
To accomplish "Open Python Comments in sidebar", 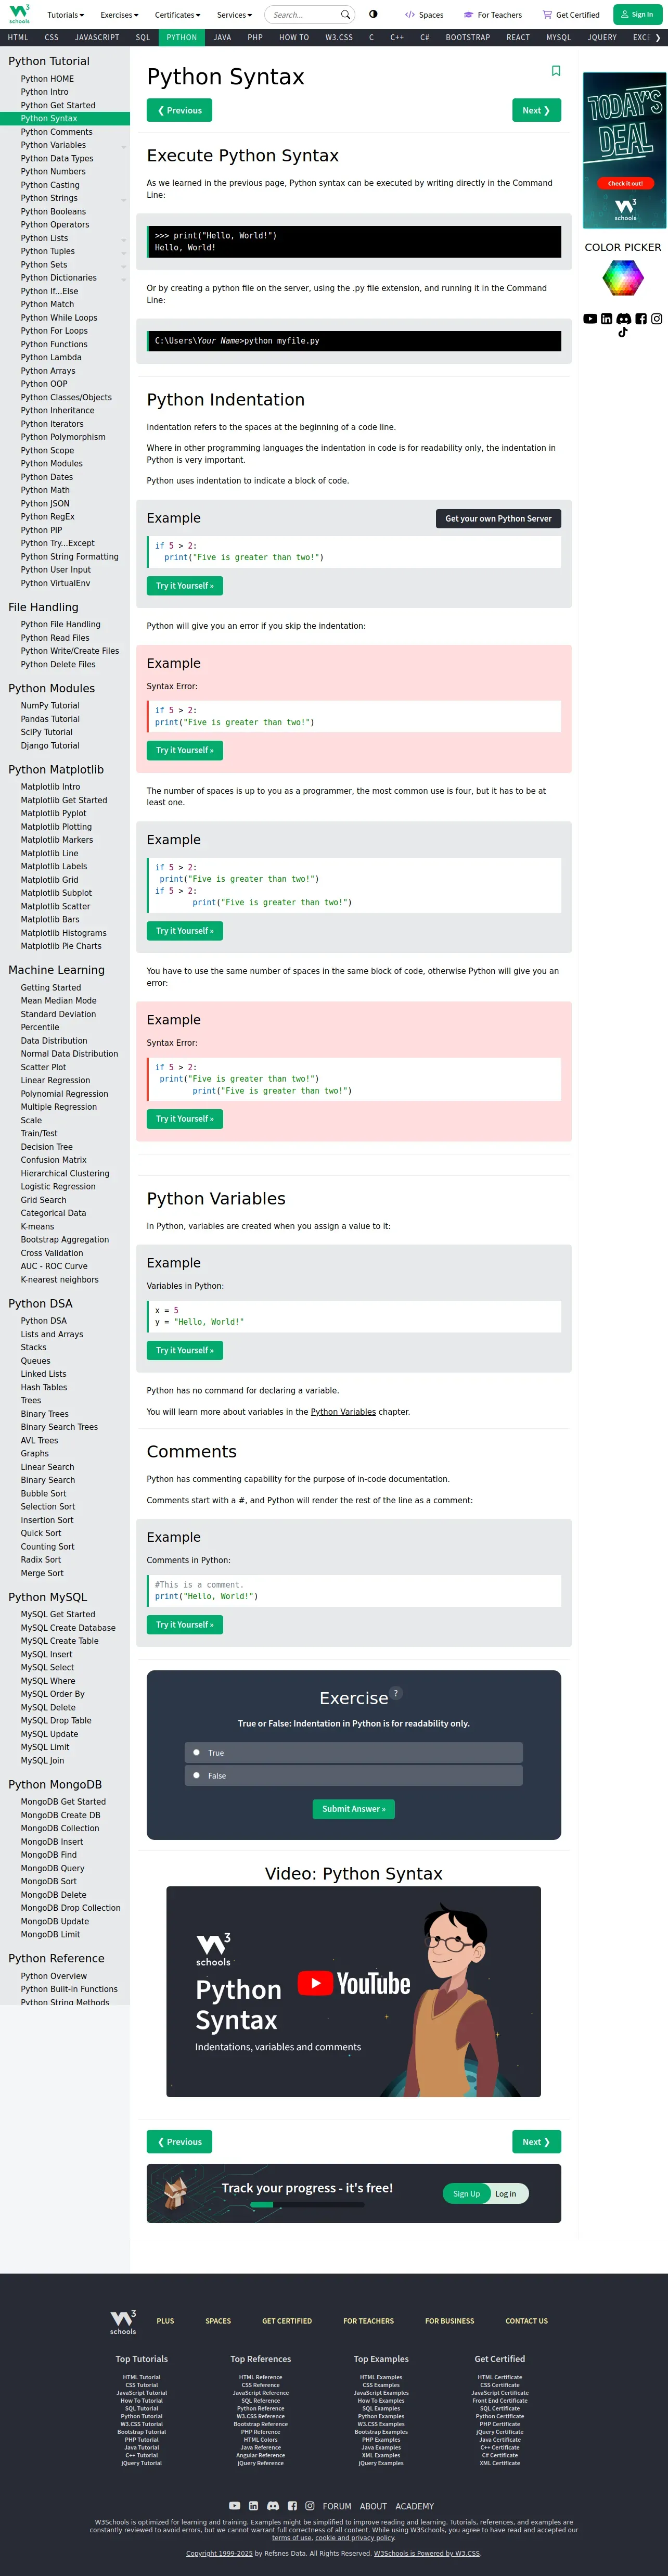I will [x=57, y=132].
